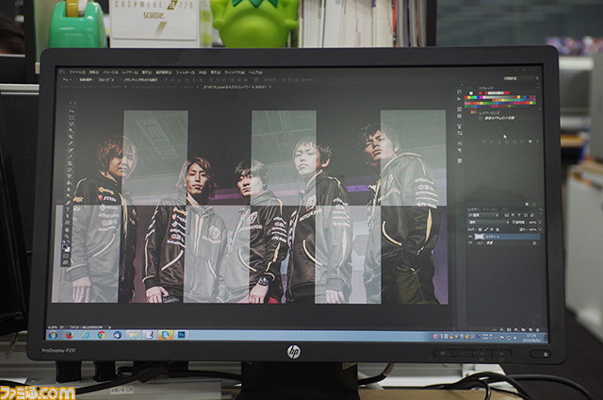Image resolution: width=603 pixels, height=400 pixels.
Task: Filter layers for pixel layers icon
Action: (x=507, y=215)
